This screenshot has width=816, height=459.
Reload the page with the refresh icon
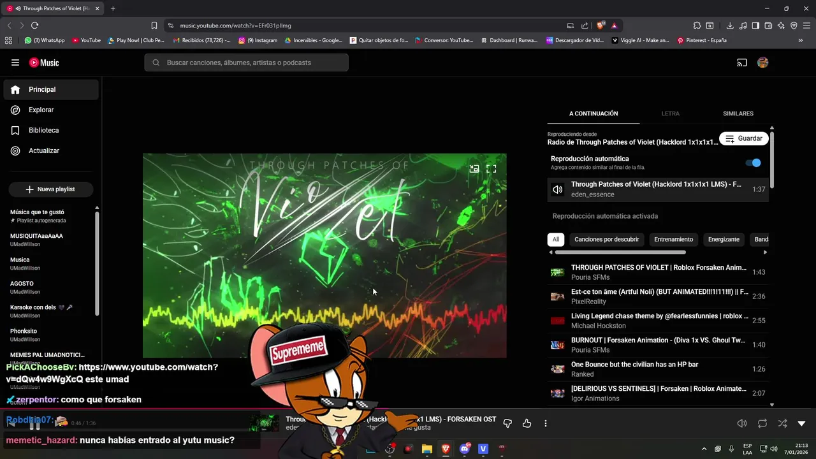click(x=34, y=25)
